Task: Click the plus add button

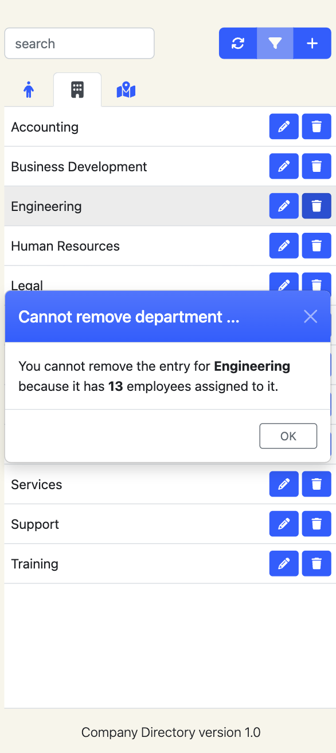Action: click(312, 43)
